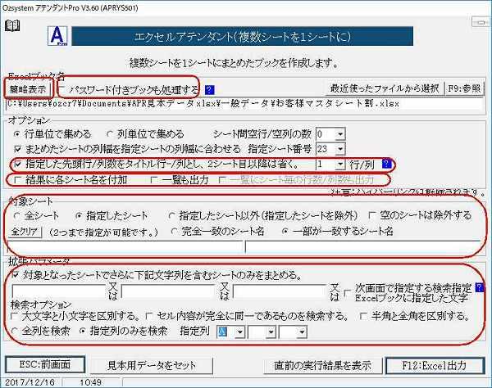Select 列単位で集める radio button
The height and width of the screenshot is (388, 492).
[109, 134]
